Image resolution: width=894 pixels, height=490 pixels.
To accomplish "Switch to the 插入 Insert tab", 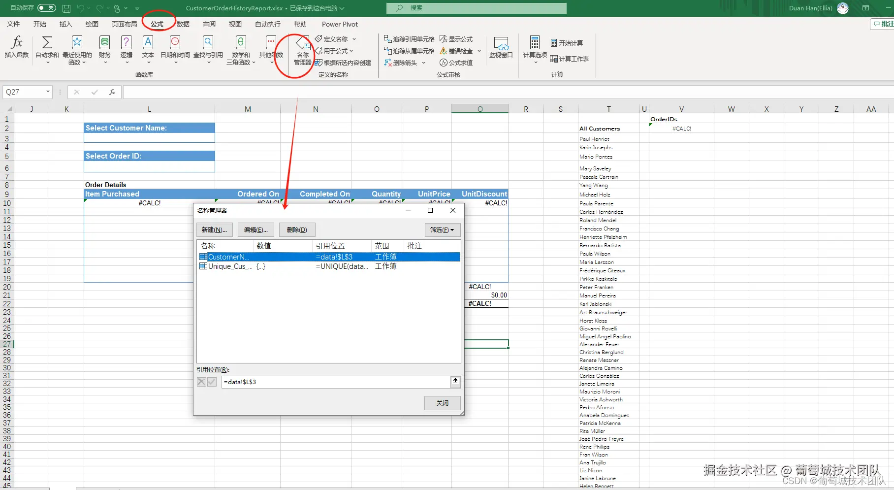I will pos(65,24).
